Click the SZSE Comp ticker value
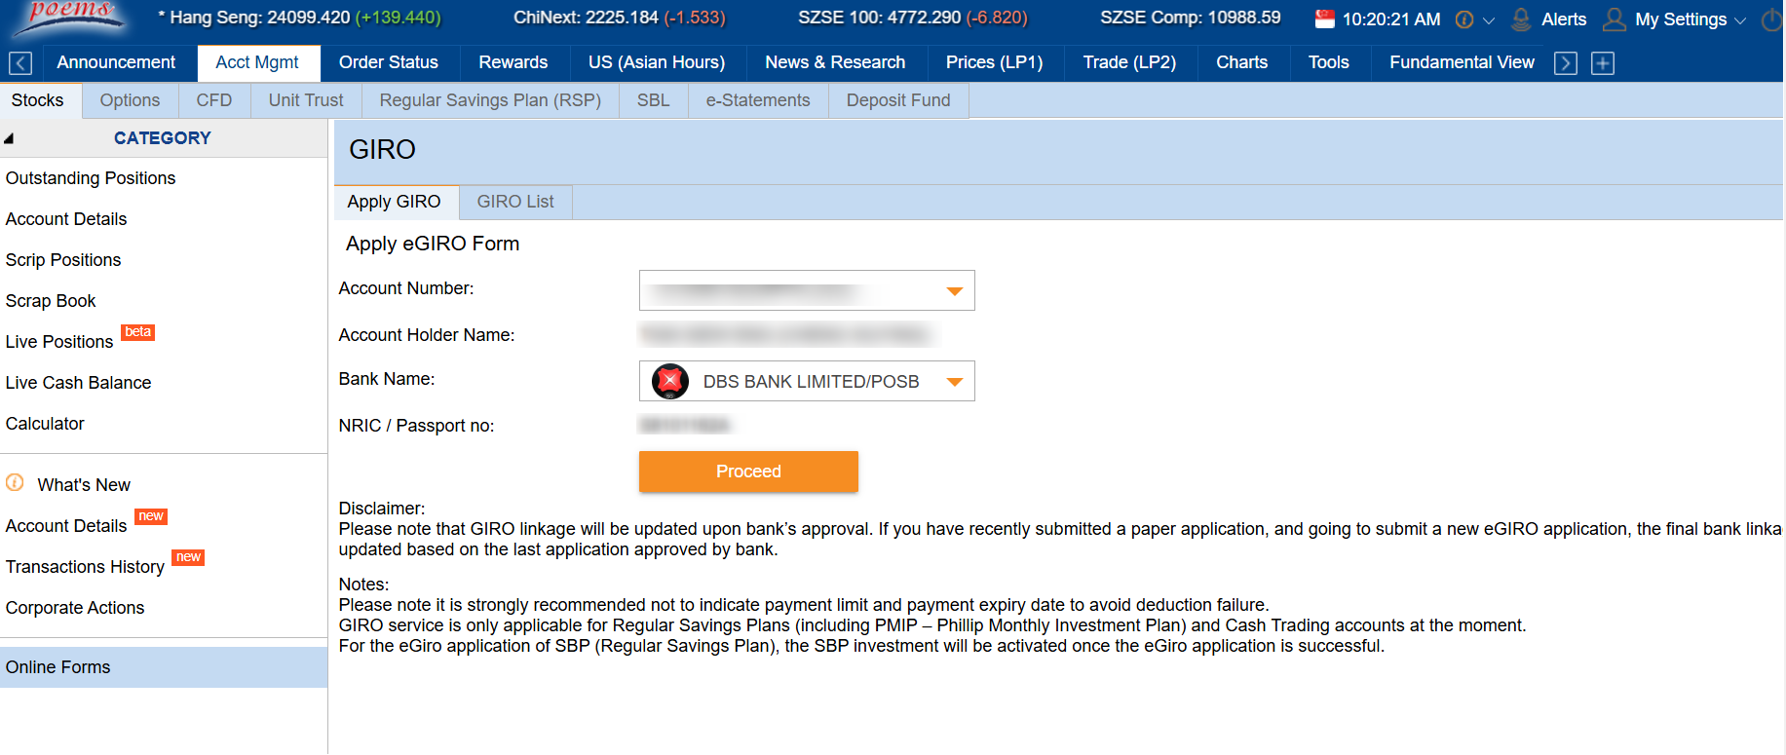Image resolution: width=1786 pixels, height=755 pixels. coord(1191,18)
